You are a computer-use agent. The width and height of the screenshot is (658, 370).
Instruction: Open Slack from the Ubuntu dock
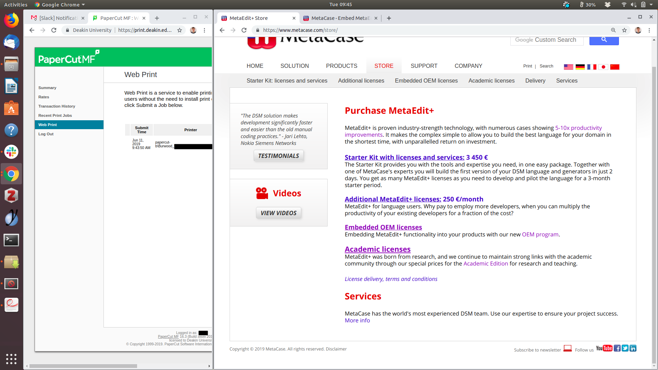click(11, 152)
